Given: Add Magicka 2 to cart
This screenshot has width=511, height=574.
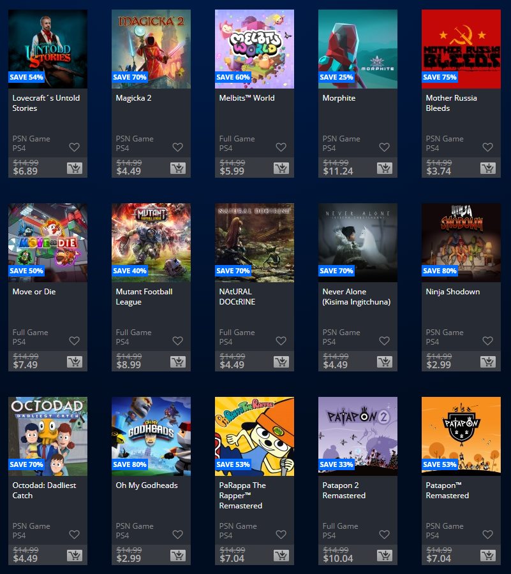Looking at the screenshot, I should click(178, 168).
